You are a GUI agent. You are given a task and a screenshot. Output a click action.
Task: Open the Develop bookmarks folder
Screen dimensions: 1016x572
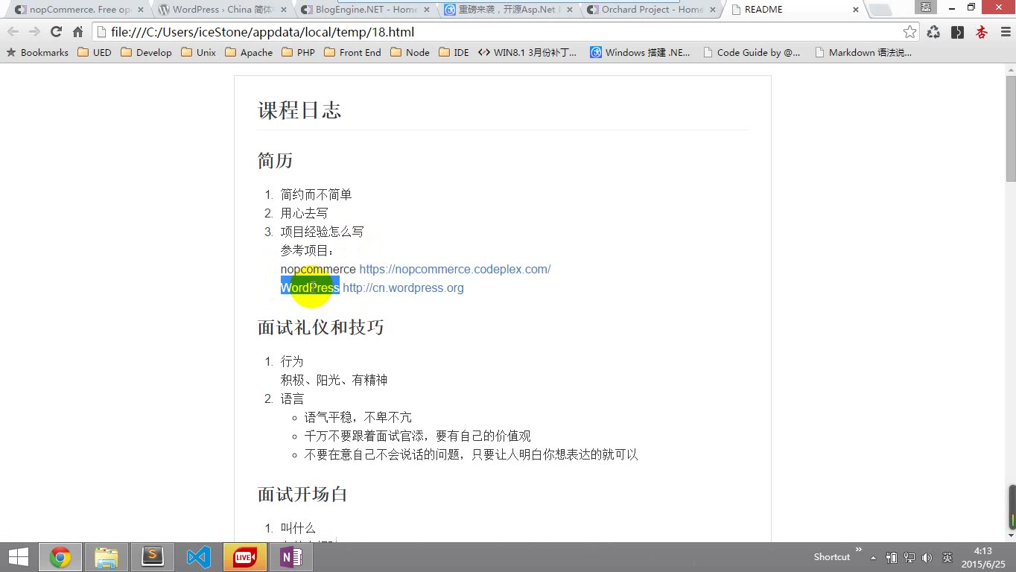pos(146,52)
